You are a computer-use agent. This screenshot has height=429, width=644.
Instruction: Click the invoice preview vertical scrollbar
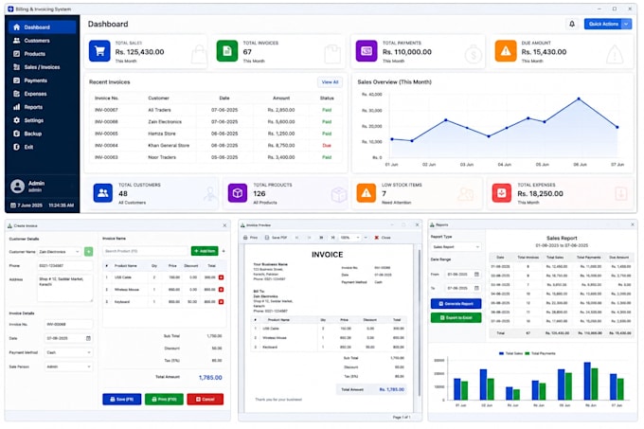coord(419,322)
